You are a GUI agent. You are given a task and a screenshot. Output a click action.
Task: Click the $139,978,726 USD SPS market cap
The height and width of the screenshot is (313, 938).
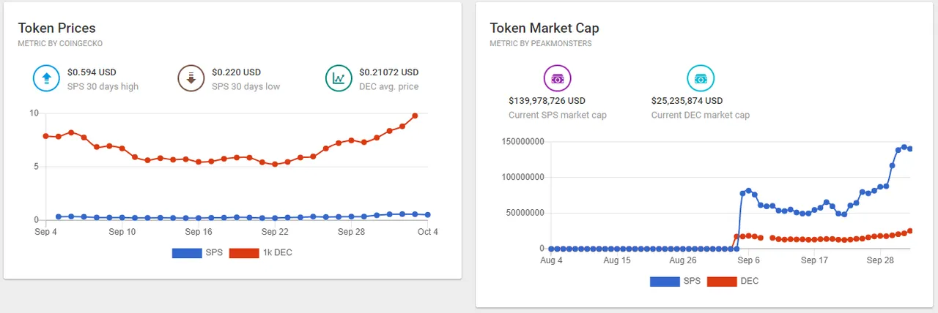click(x=547, y=101)
